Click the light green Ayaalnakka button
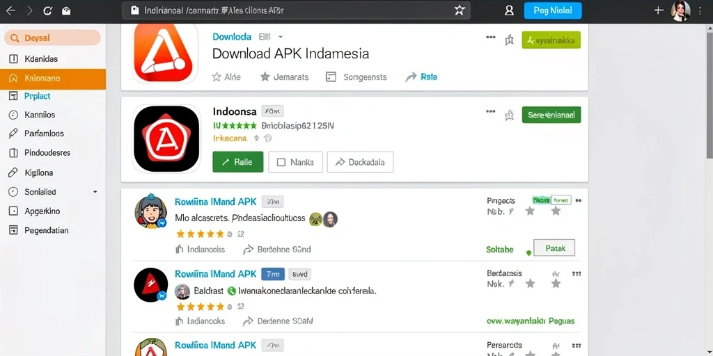713x356 pixels. 551,40
